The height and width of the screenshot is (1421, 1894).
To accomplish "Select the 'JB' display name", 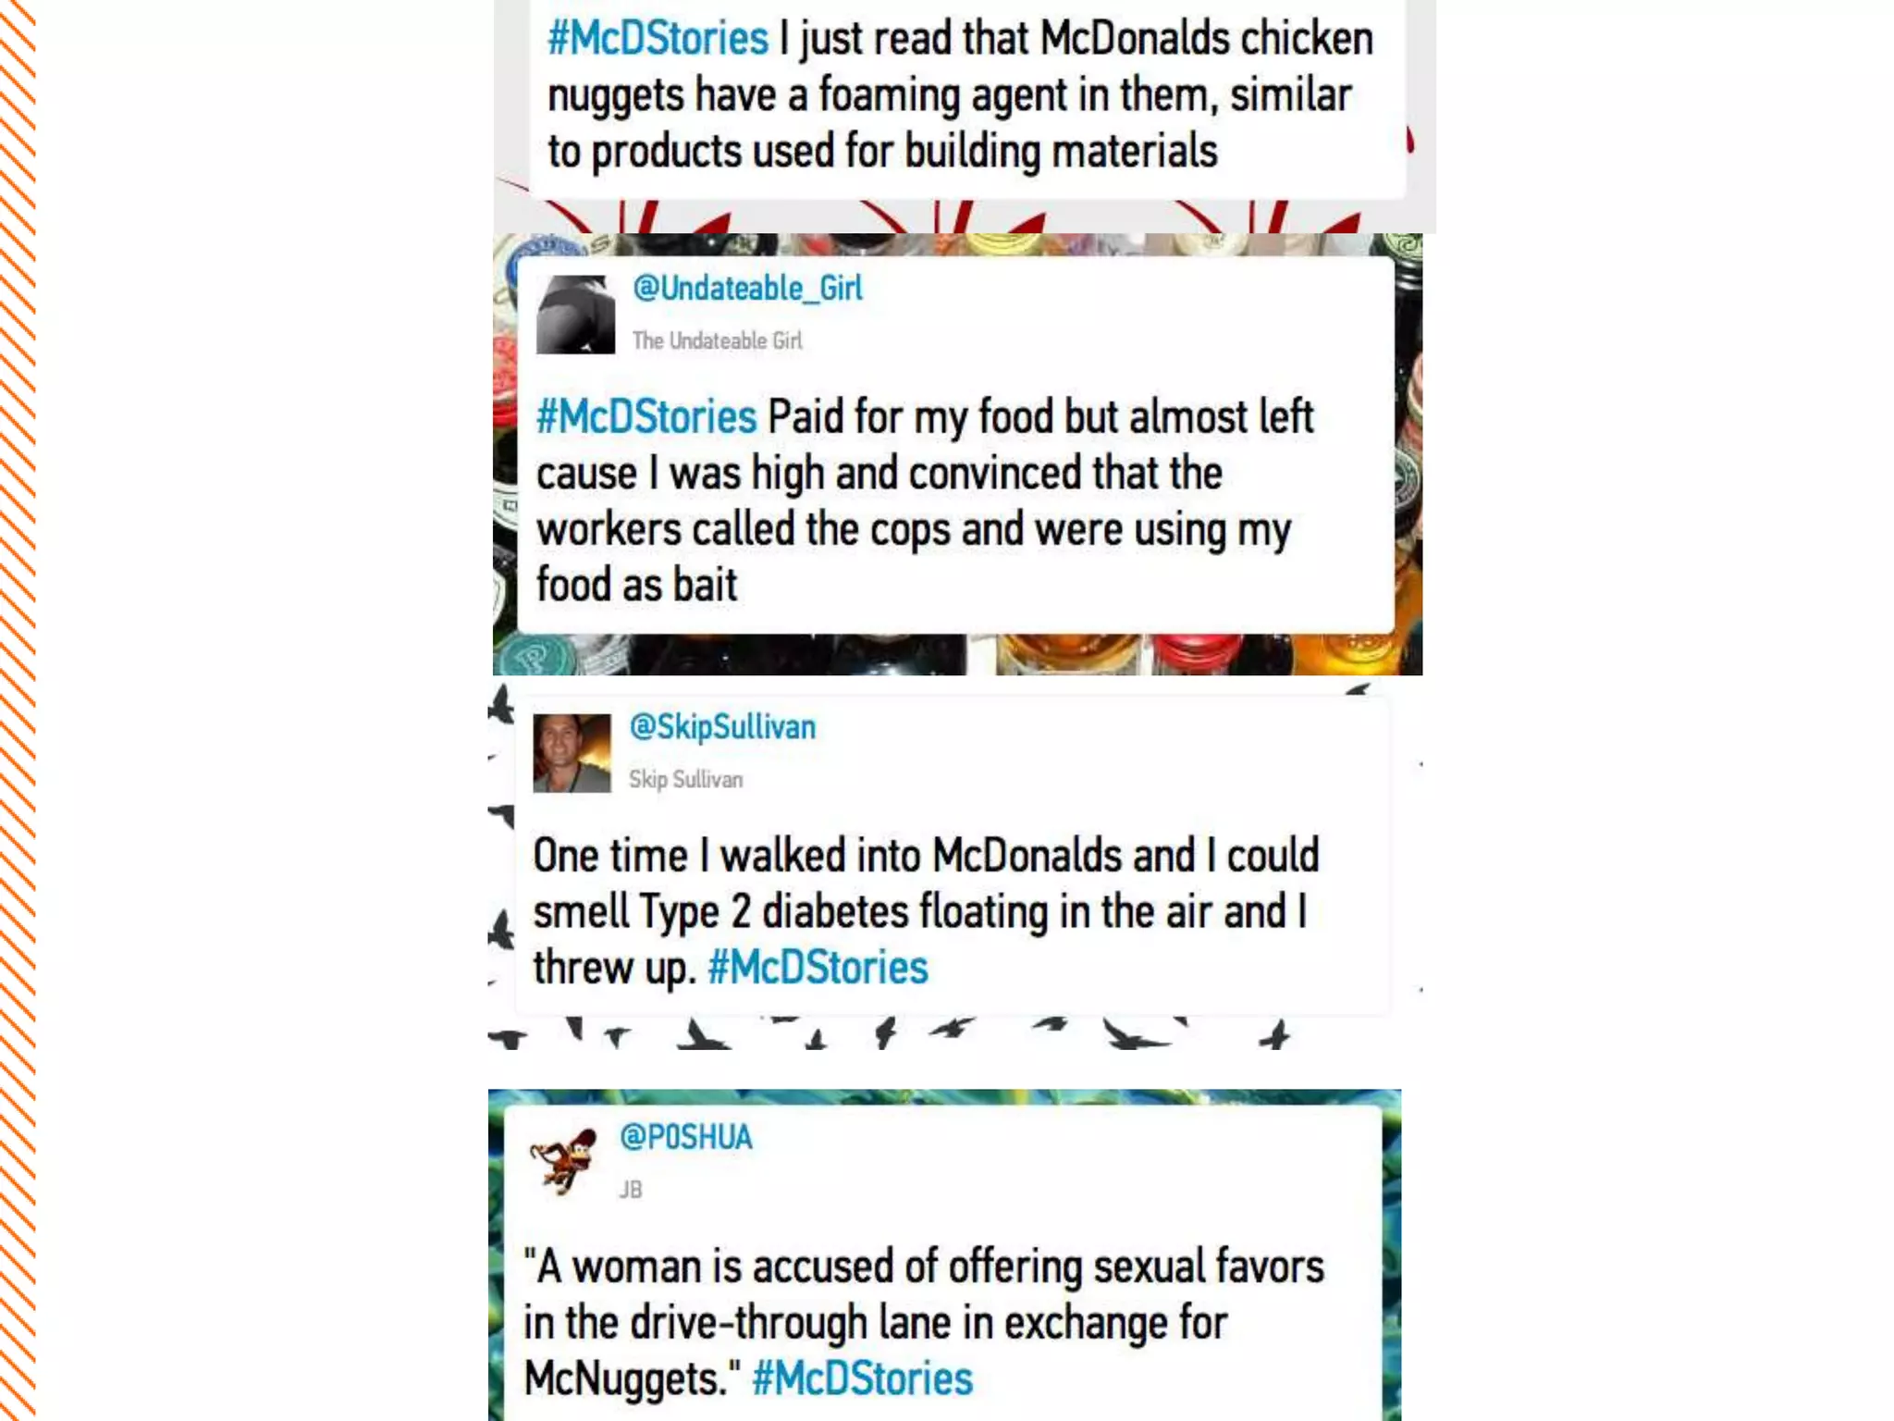I will tap(631, 1190).
